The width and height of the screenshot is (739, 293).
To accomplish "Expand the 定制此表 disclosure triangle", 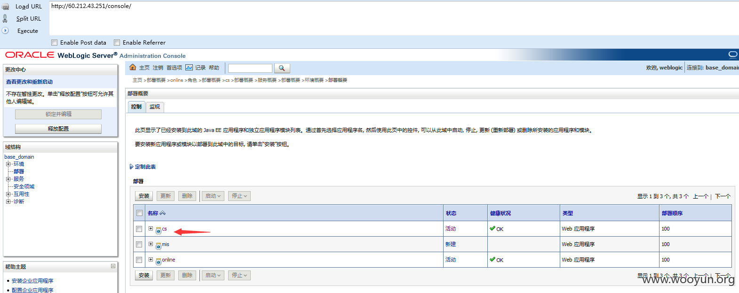I will (131, 167).
